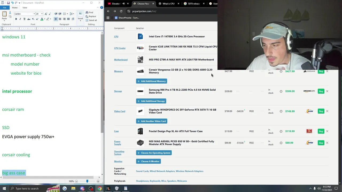Toggle underline formatting in WordPad

point(25,19)
